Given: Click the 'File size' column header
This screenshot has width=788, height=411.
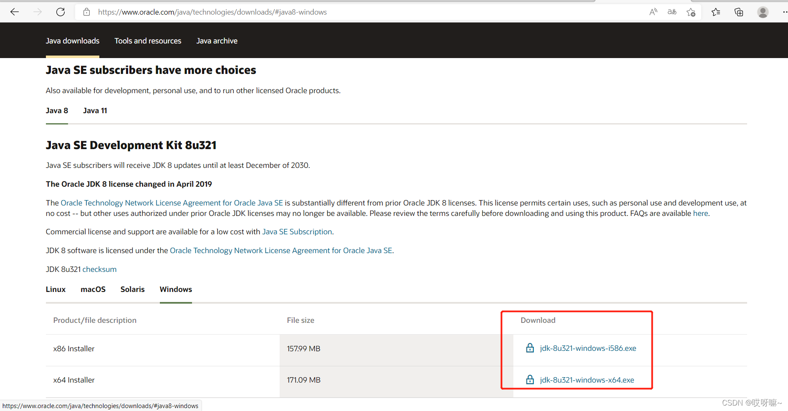Looking at the screenshot, I should tap(301, 320).
